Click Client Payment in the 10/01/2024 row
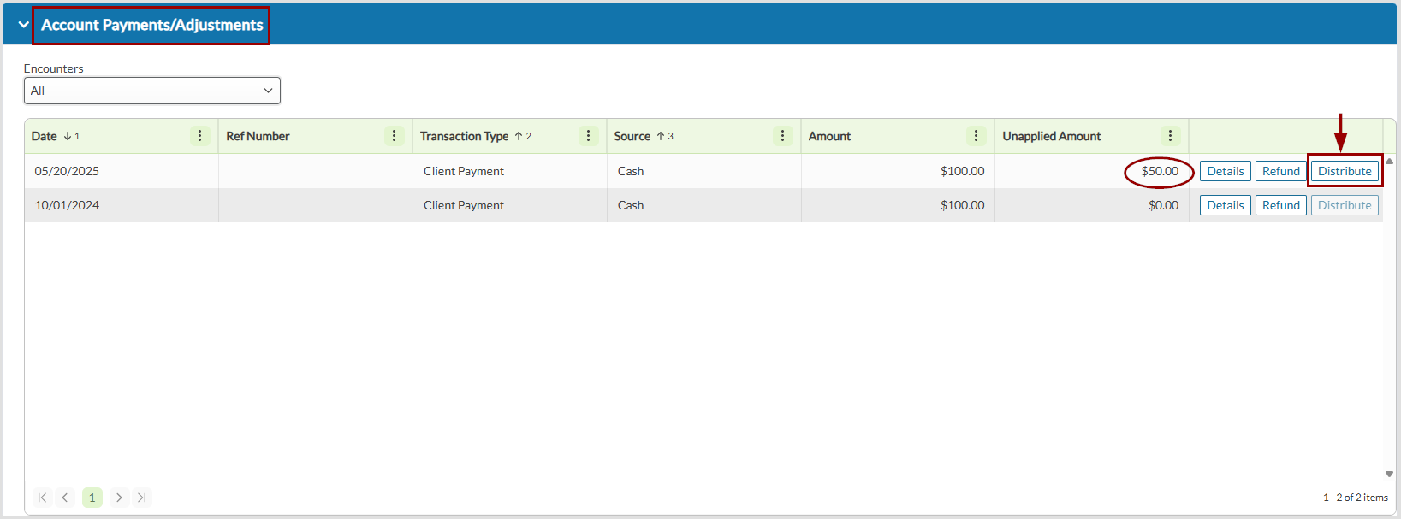The image size is (1401, 519). click(464, 205)
